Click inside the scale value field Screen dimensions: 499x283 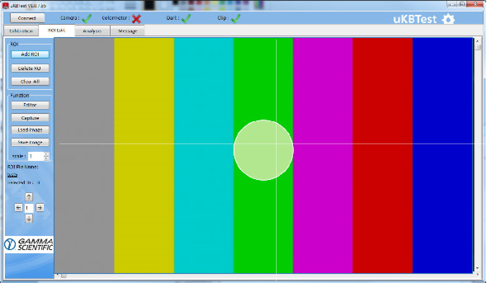pyautogui.click(x=36, y=156)
